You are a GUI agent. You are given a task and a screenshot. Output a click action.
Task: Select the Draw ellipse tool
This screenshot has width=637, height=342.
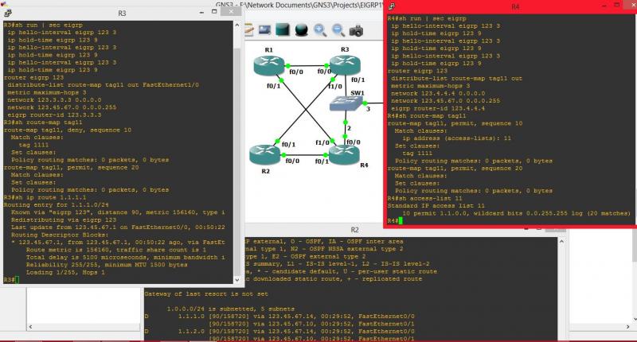(302, 30)
